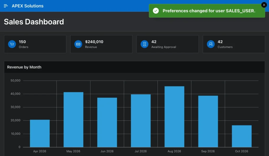Click the Apr 2026 axis label

click(40, 151)
